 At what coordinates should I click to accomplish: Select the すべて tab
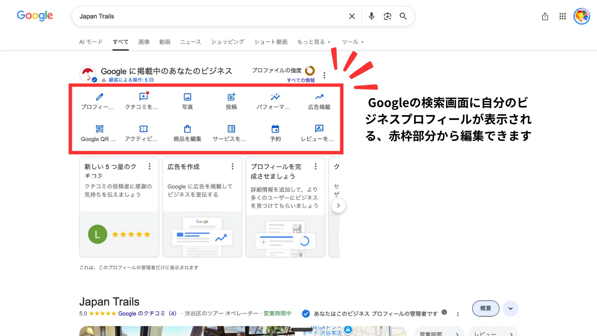tap(121, 42)
